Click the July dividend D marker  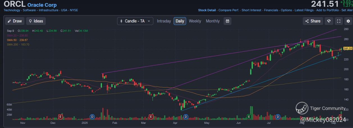point(278,116)
